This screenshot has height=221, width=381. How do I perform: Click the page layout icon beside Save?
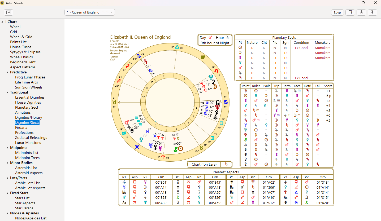click(x=350, y=12)
